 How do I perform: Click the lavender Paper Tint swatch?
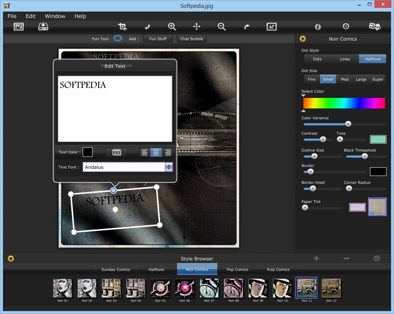(357, 207)
